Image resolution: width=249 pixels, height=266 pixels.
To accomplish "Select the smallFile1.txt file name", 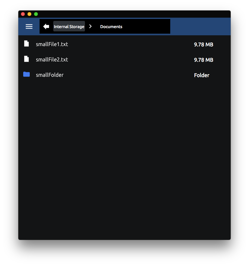I will coord(52,44).
